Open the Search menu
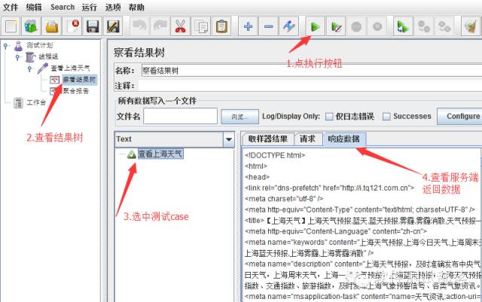This screenshot has width=482, height=302. click(x=63, y=7)
